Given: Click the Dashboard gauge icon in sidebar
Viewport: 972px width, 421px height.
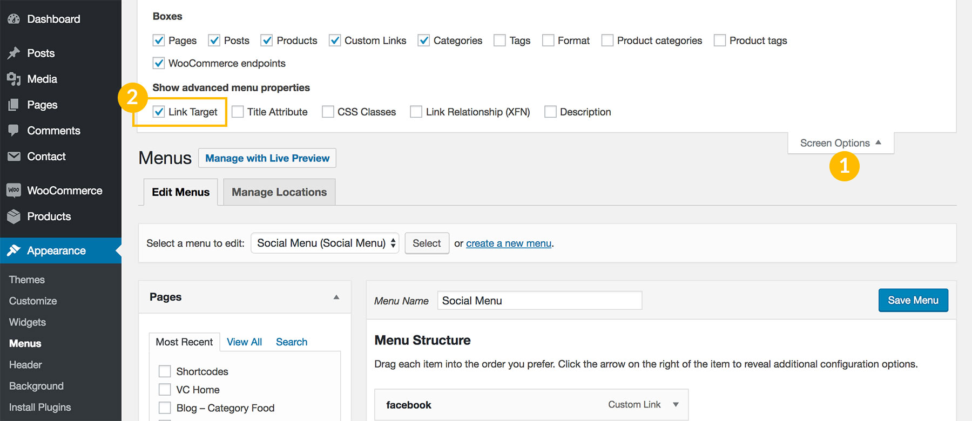Looking at the screenshot, I should pyautogui.click(x=14, y=19).
